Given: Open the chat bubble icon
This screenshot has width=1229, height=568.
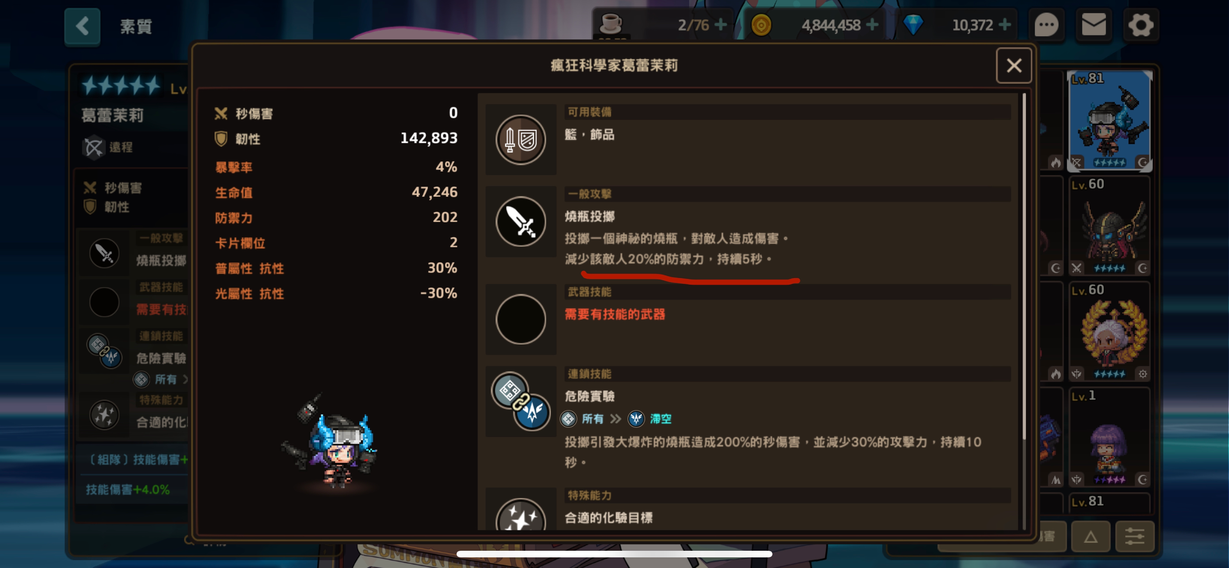Looking at the screenshot, I should 1046,25.
